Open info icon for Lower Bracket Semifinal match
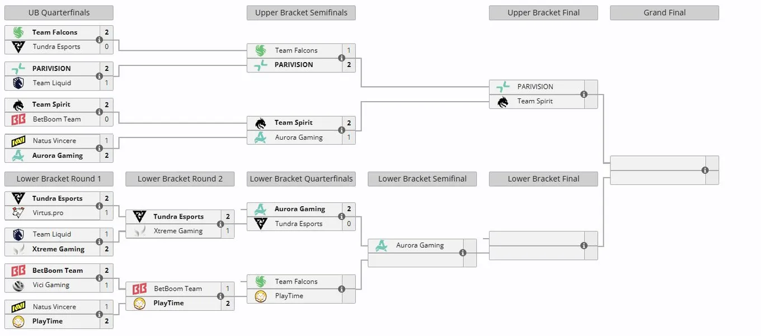This screenshot has height=336, width=761. pos(463,253)
